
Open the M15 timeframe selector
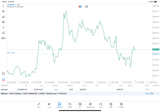tap(3, 38)
